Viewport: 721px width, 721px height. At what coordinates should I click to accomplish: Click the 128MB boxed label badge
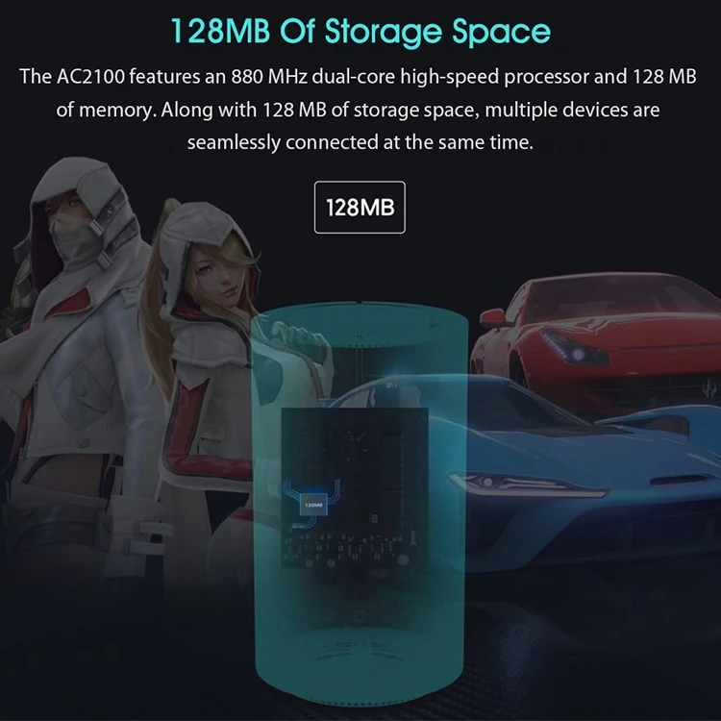(x=360, y=207)
